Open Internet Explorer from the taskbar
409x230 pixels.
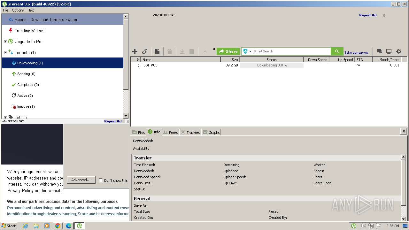coord(25,226)
